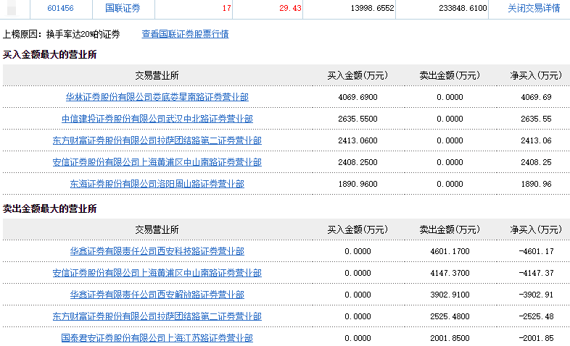
Task: Open stock code 601456 link
Action: tap(59, 9)
